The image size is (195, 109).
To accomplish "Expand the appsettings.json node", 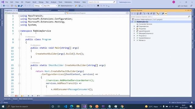I will point(134,31).
